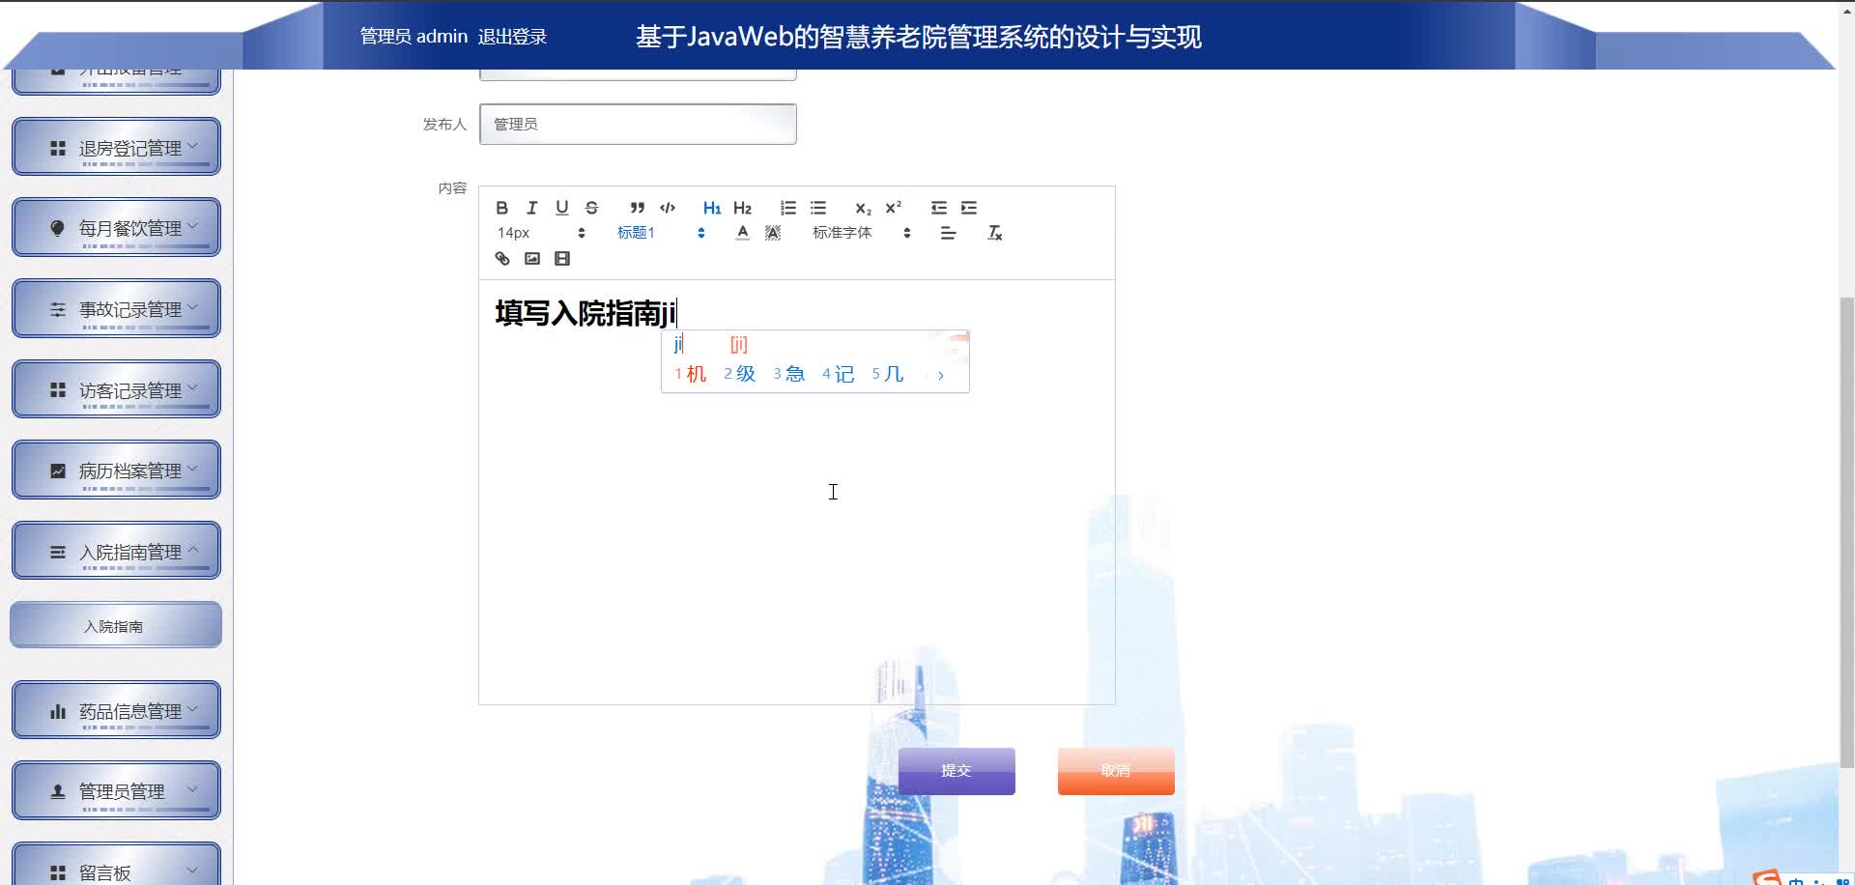Expand the 病历档案管理 menu
This screenshot has height=885, width=1855.
pos(117,471)
